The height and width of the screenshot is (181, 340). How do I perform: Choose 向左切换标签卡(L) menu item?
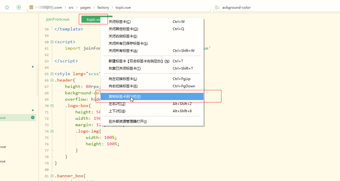click(x=152, y=79)
